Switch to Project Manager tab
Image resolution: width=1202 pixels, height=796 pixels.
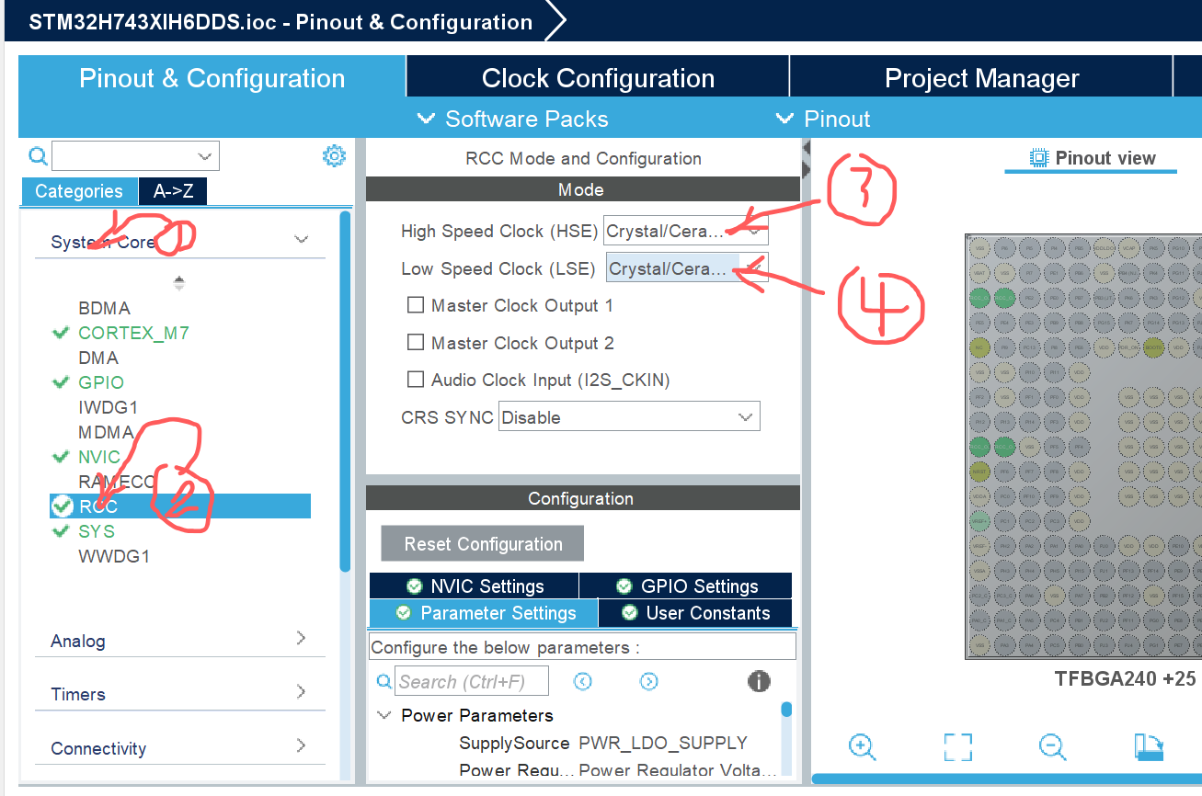click(x=981, y=78)
